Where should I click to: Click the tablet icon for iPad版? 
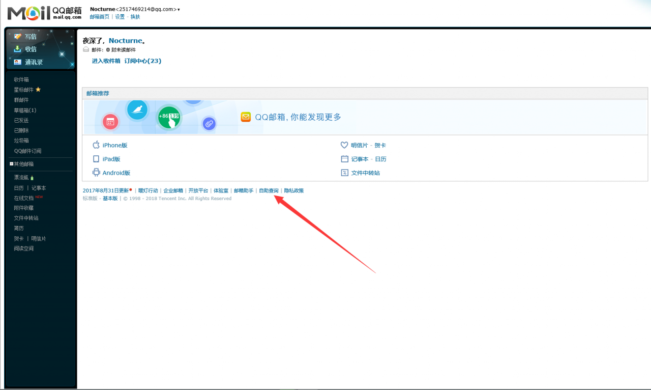click(96, 159)
